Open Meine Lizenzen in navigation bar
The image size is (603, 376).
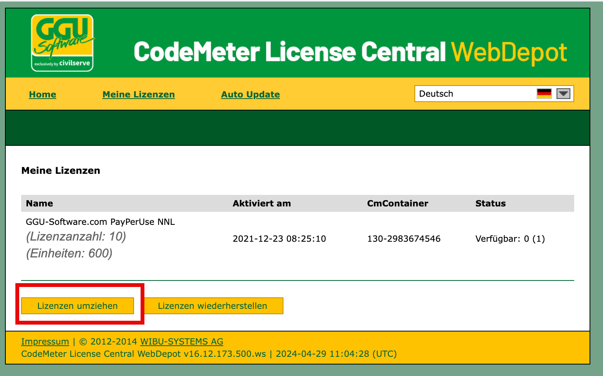(x=139, y=94)
